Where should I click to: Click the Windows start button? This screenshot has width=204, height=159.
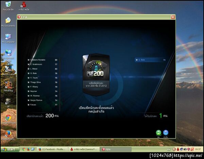click(x=10, y=150)
